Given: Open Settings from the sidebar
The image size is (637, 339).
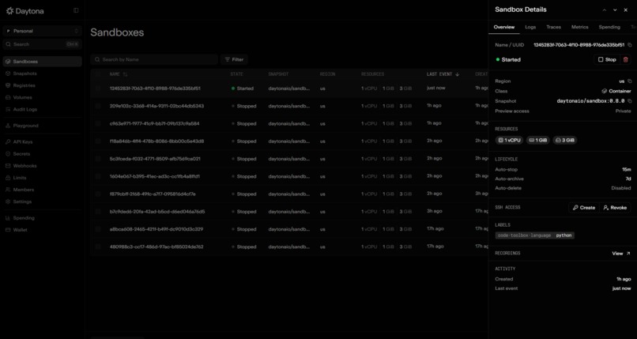Looking at the screenshot, I should coord(22,202).
